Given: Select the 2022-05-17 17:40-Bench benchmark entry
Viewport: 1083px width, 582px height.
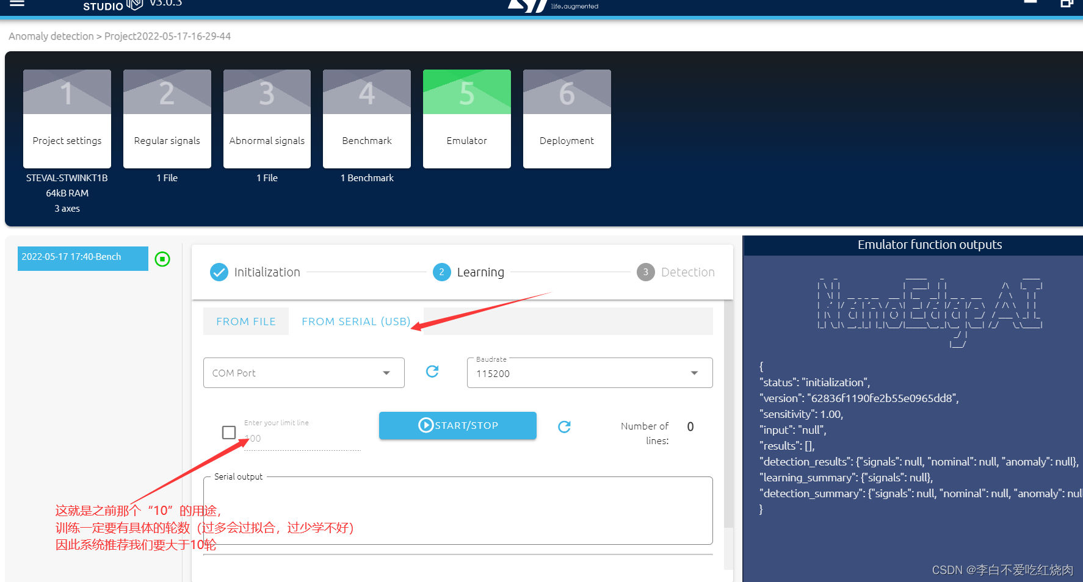Looking at the screenshot, I should pyautogui.click(x=83, y=258).
